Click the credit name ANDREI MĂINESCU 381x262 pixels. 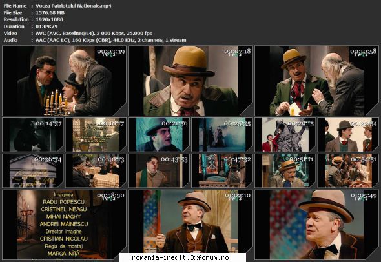pos(64,224)
